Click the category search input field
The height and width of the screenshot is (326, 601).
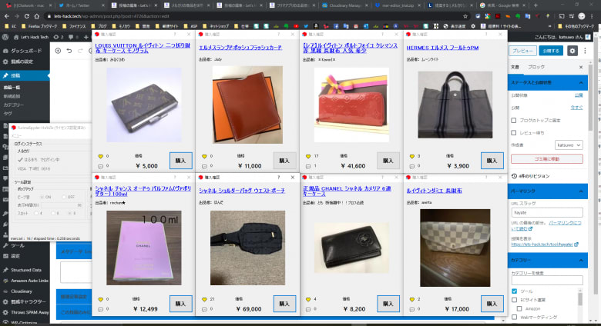[x=547, y=281]
